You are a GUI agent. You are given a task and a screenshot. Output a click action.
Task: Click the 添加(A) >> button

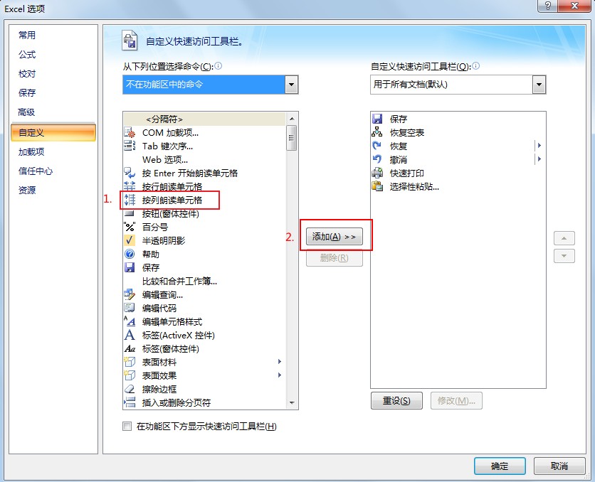tap(335, 237)
